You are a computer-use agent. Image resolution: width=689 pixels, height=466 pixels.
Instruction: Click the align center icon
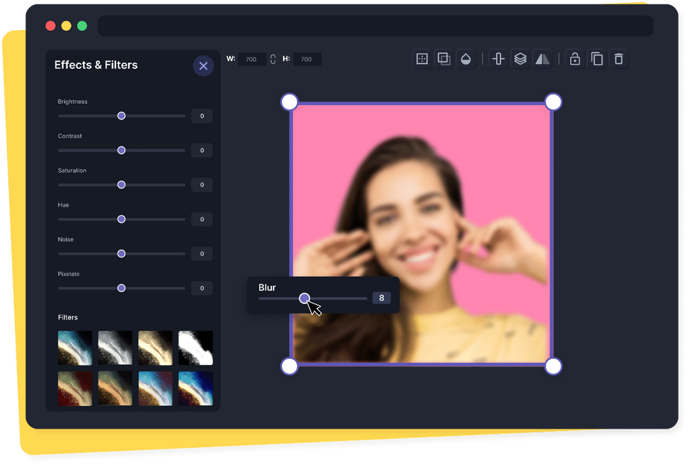(499, 59)
